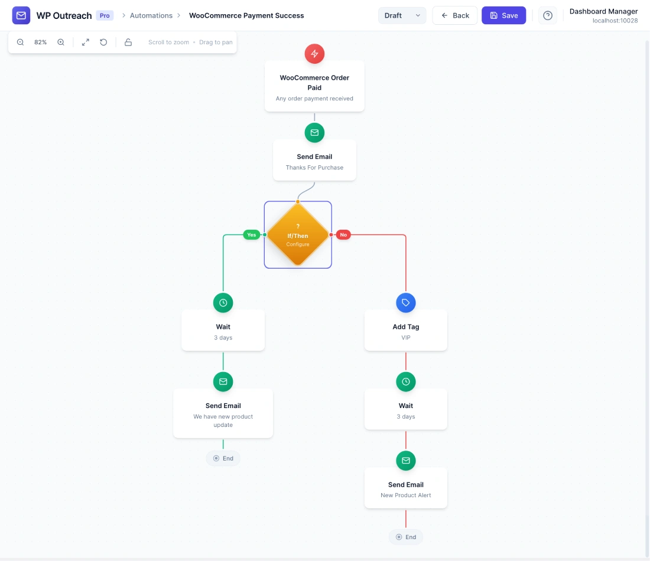The image size is (650, 561).
Task: Click the 82% zoom level indicator
Action: tap(41, 43)
